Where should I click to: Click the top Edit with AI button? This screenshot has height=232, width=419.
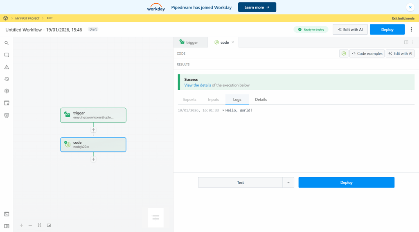pyautogui.click(x=350, y=29)
